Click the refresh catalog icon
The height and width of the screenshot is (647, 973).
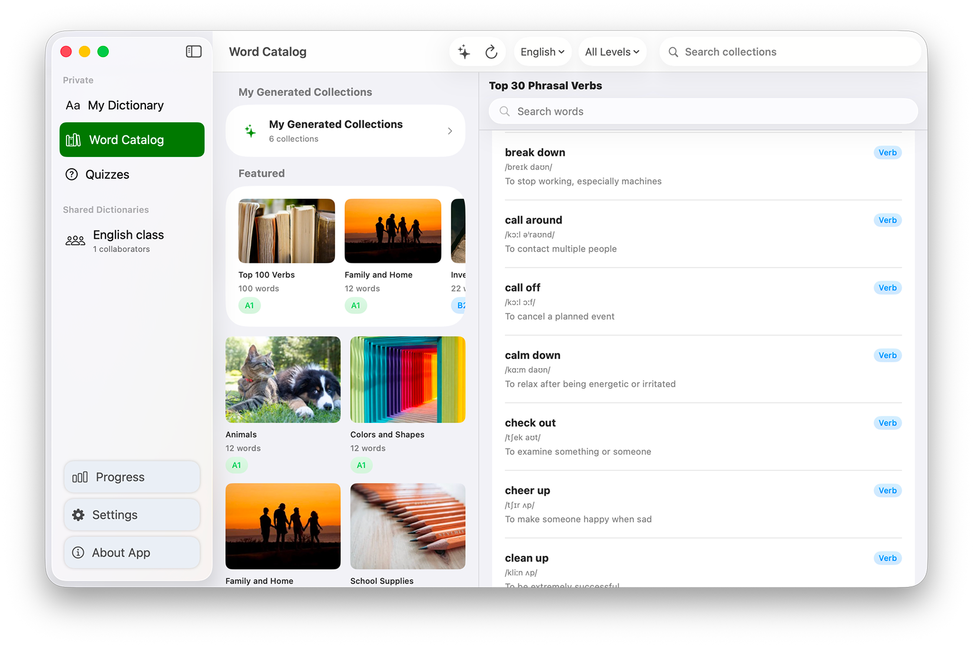[x=491, y=52]
